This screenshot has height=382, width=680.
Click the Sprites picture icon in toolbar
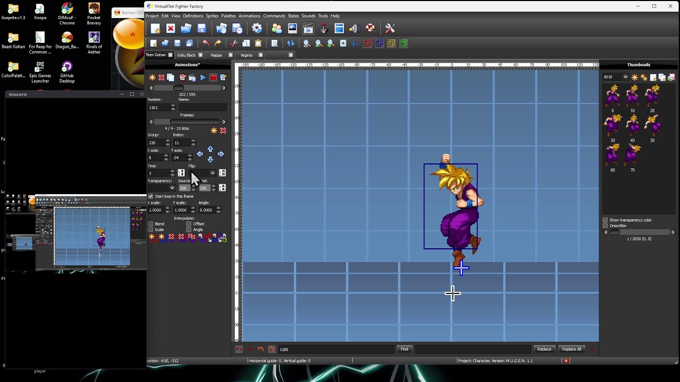[292, 29]
